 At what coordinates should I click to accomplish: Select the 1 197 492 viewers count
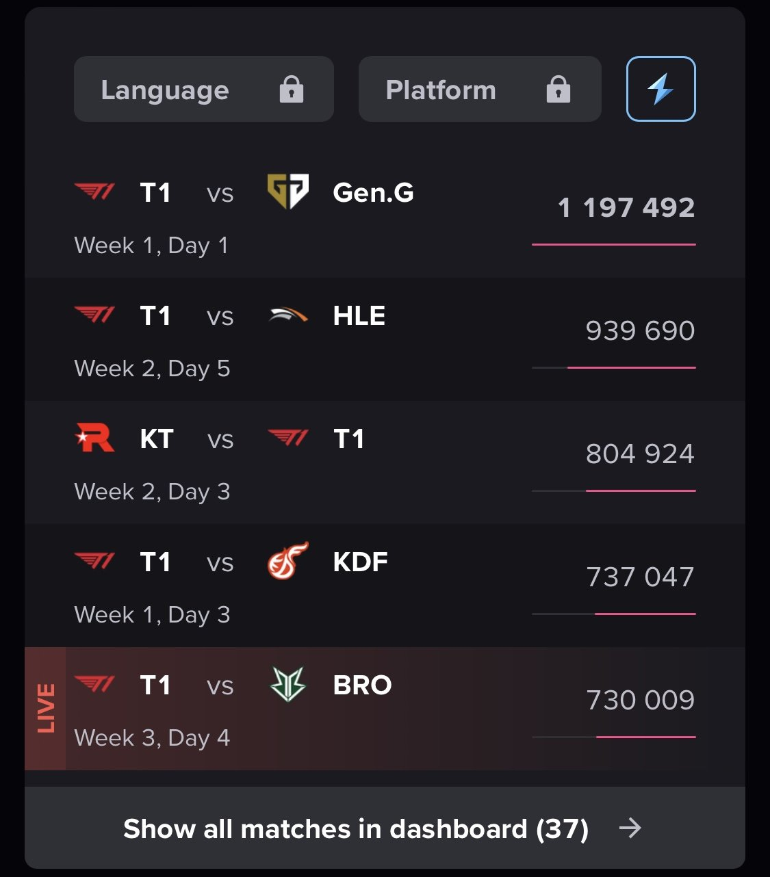tap(626, 207)
